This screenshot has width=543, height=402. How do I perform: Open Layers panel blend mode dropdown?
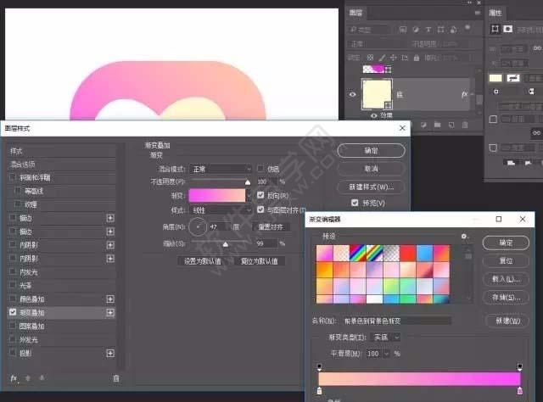point(376,44)
